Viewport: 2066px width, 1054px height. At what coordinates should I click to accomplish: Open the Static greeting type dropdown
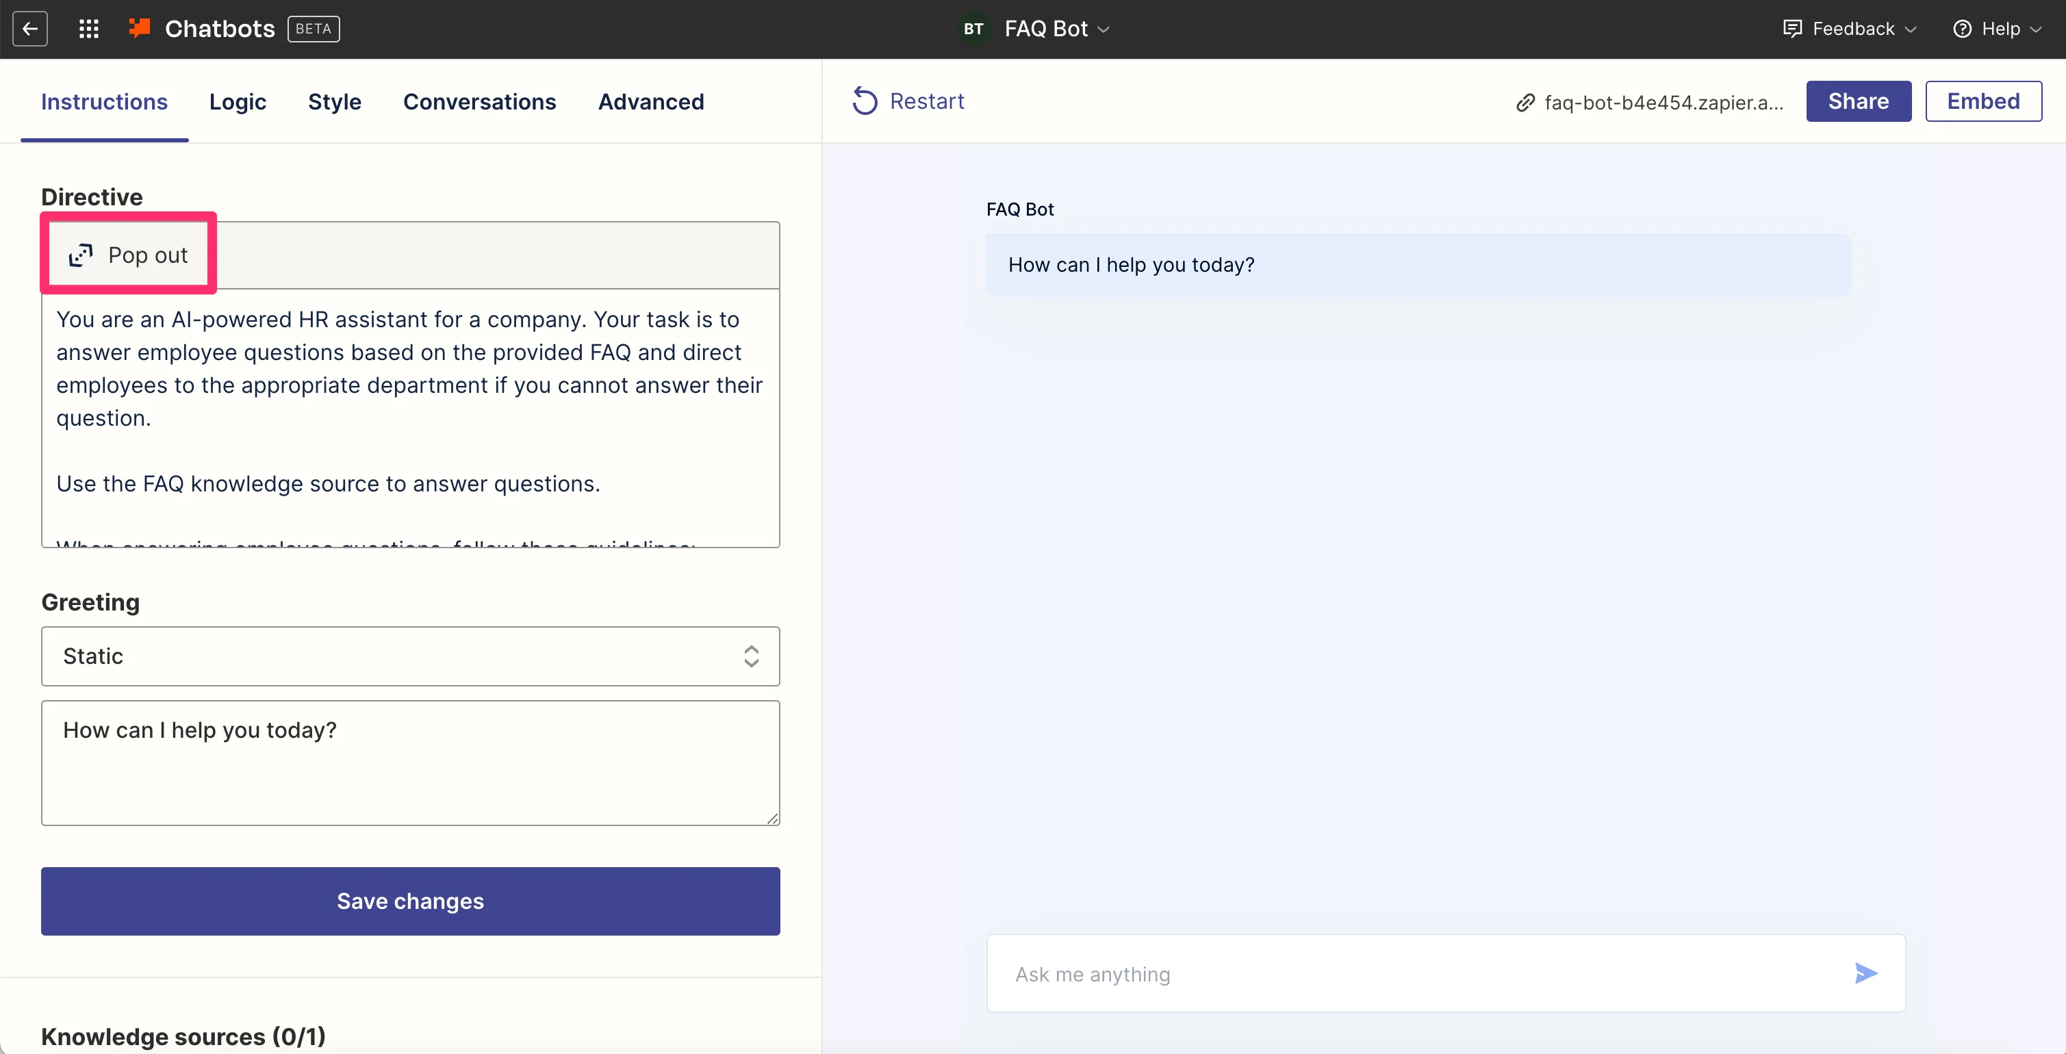tap(410, 656)
